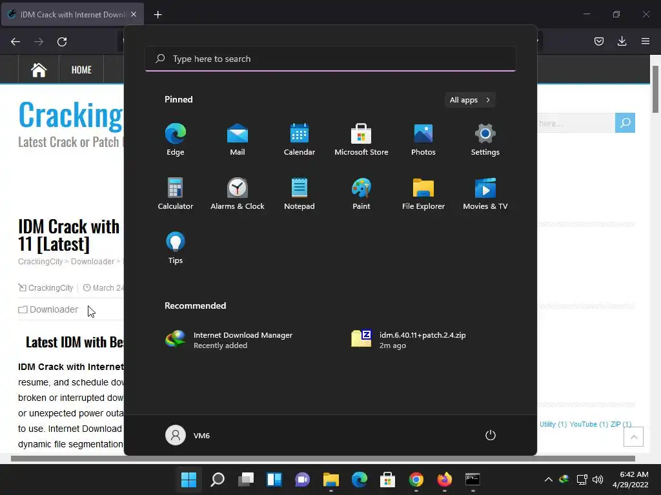Screen dimensions: 661x495
Task: Launch the Mail app
Action: pyautogui.click(x=238, y=140)
